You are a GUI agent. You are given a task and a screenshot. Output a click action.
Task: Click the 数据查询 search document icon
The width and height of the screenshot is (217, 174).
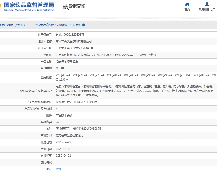[65, 7]
